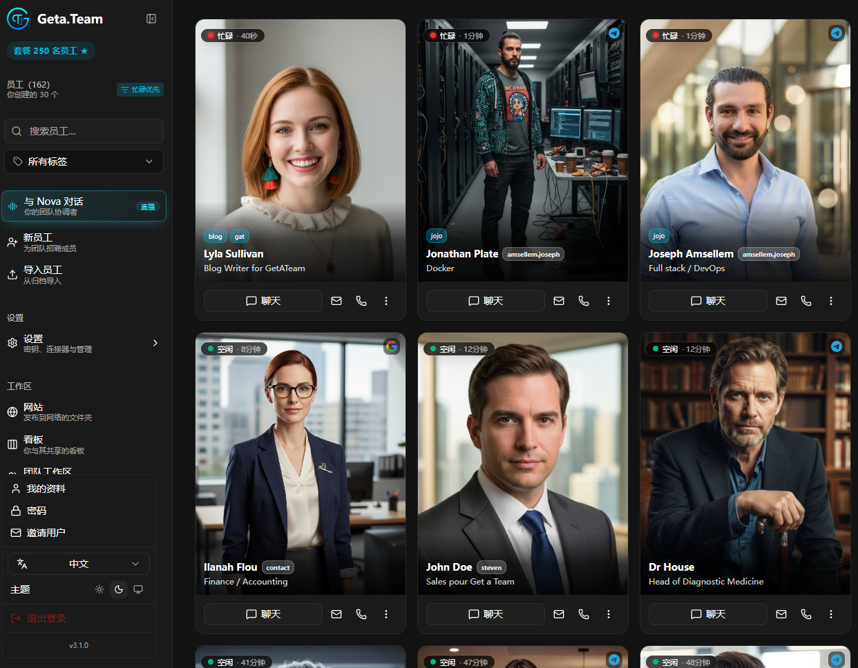Image resolution: width=858 pixels, height=668 pixels.
Task: Toggle the 忙碌优先 sort filter
Action: (140, 90)
